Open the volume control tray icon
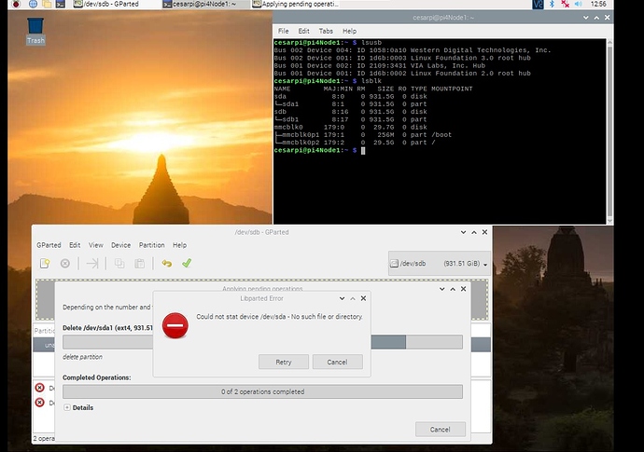The image size is (644, 452). click(x=579, y=4)
